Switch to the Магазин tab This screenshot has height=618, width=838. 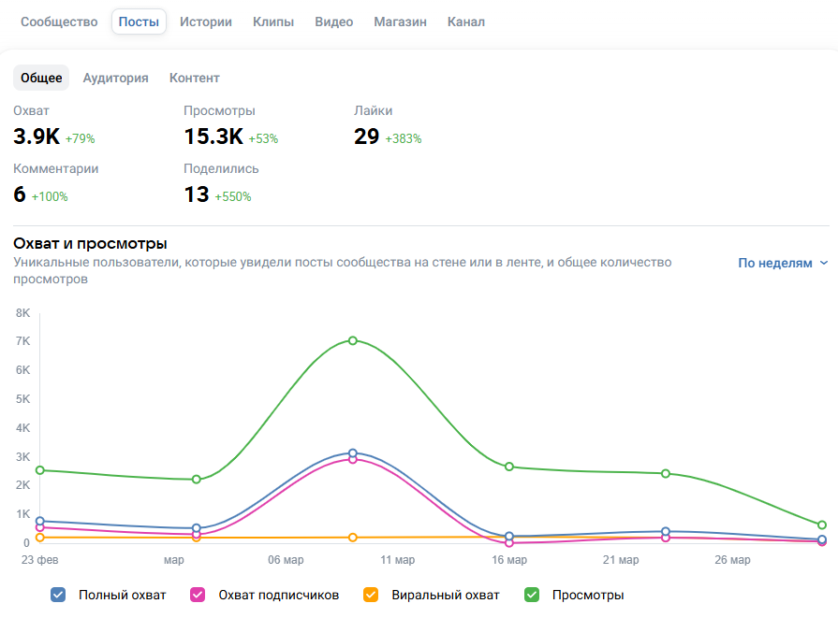tap(401, 22)
